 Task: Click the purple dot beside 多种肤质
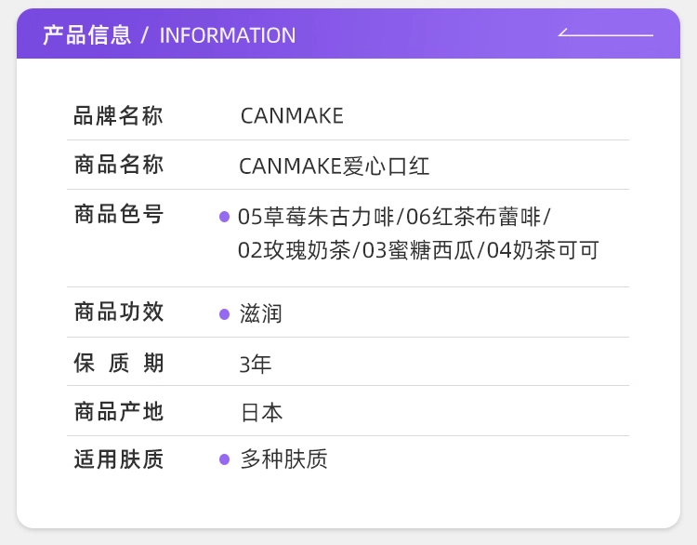click(x=224, y=459)
